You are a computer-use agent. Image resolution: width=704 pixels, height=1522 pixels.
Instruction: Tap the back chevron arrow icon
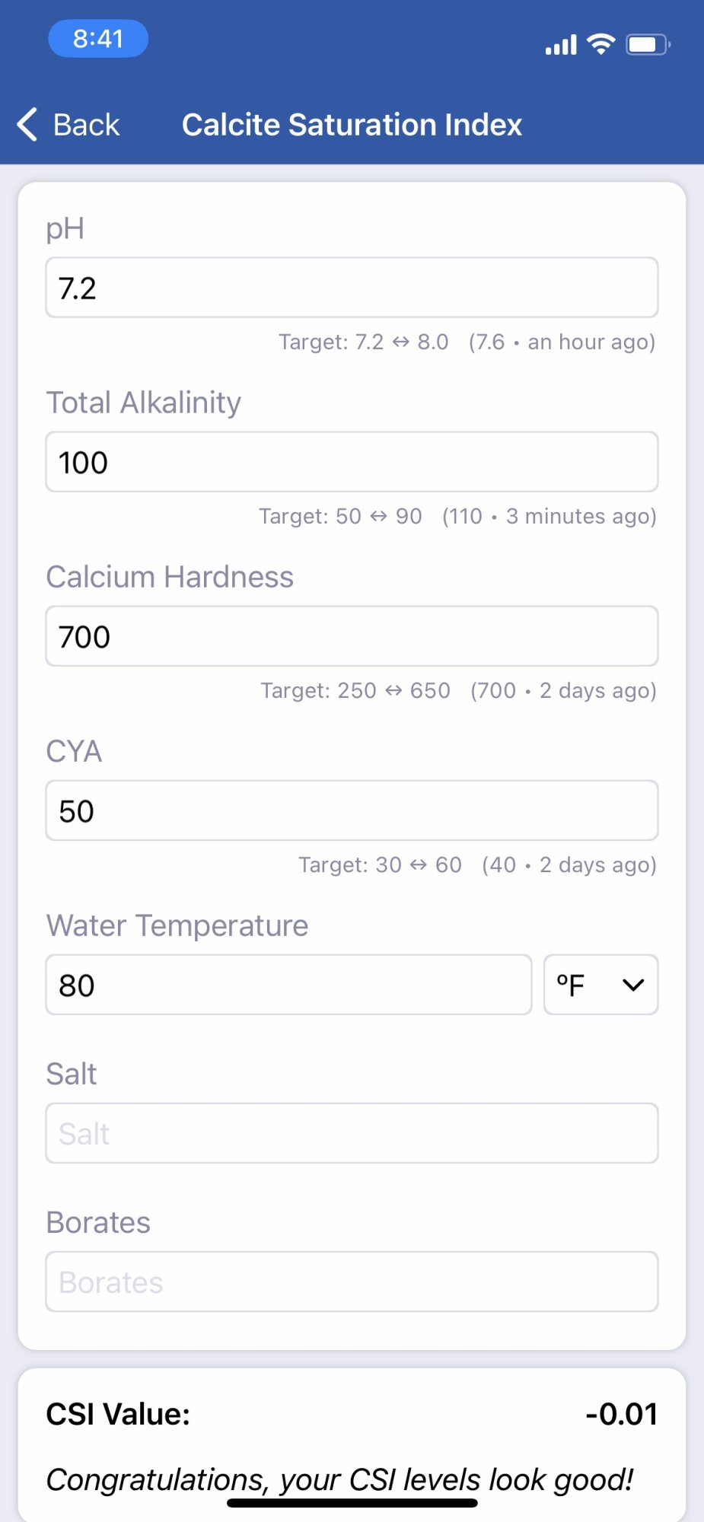click(x=27, y=124)
